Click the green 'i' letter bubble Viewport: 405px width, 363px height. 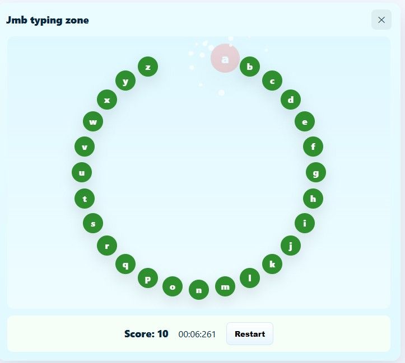305,224
